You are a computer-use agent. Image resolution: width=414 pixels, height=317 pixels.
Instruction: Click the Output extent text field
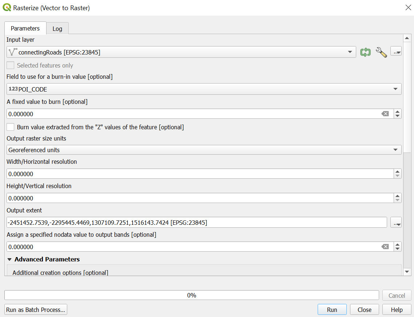click(x=196, y=223)
